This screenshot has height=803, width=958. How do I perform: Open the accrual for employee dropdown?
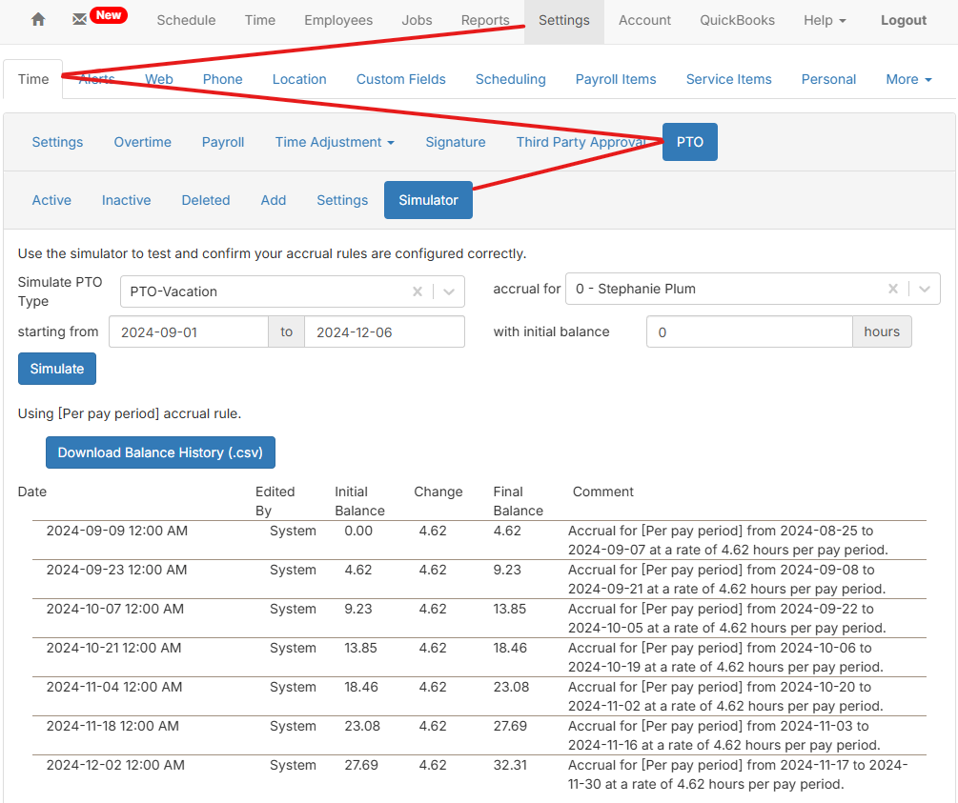coord(924,289)
